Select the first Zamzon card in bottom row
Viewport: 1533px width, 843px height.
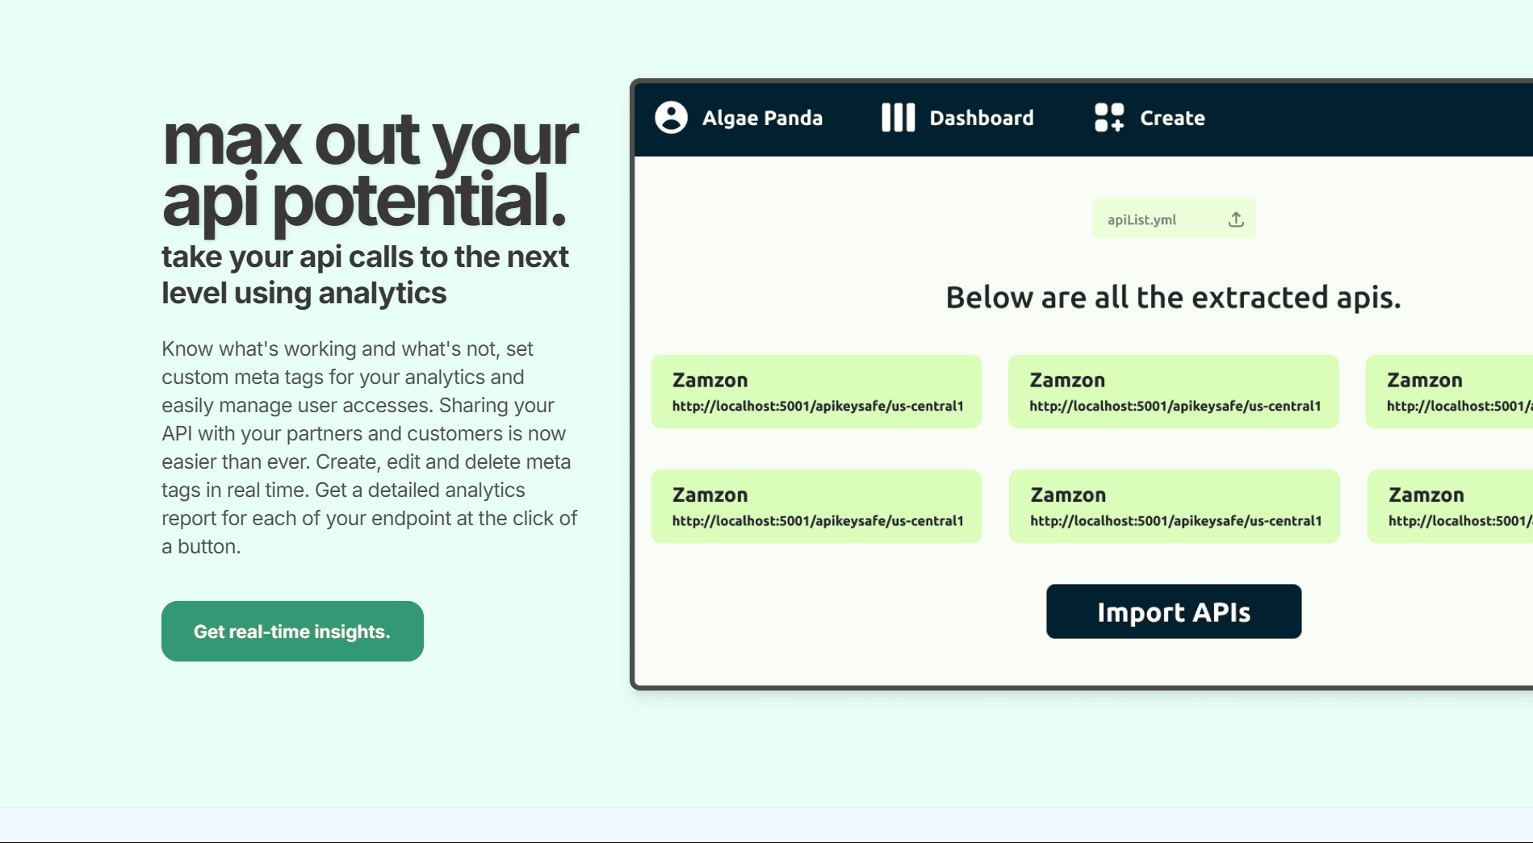point(816,506)
